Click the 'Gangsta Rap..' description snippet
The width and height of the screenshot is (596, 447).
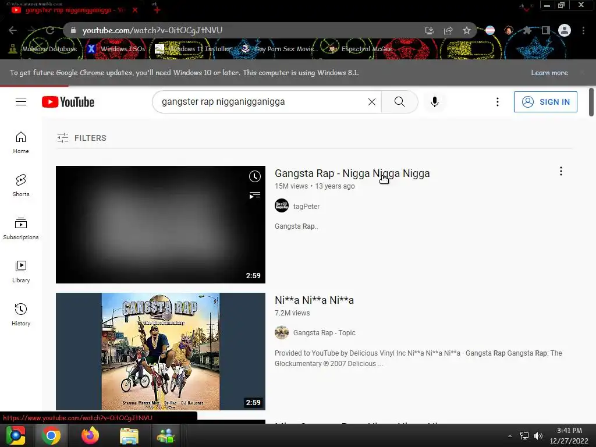click(x=296, y=226)
